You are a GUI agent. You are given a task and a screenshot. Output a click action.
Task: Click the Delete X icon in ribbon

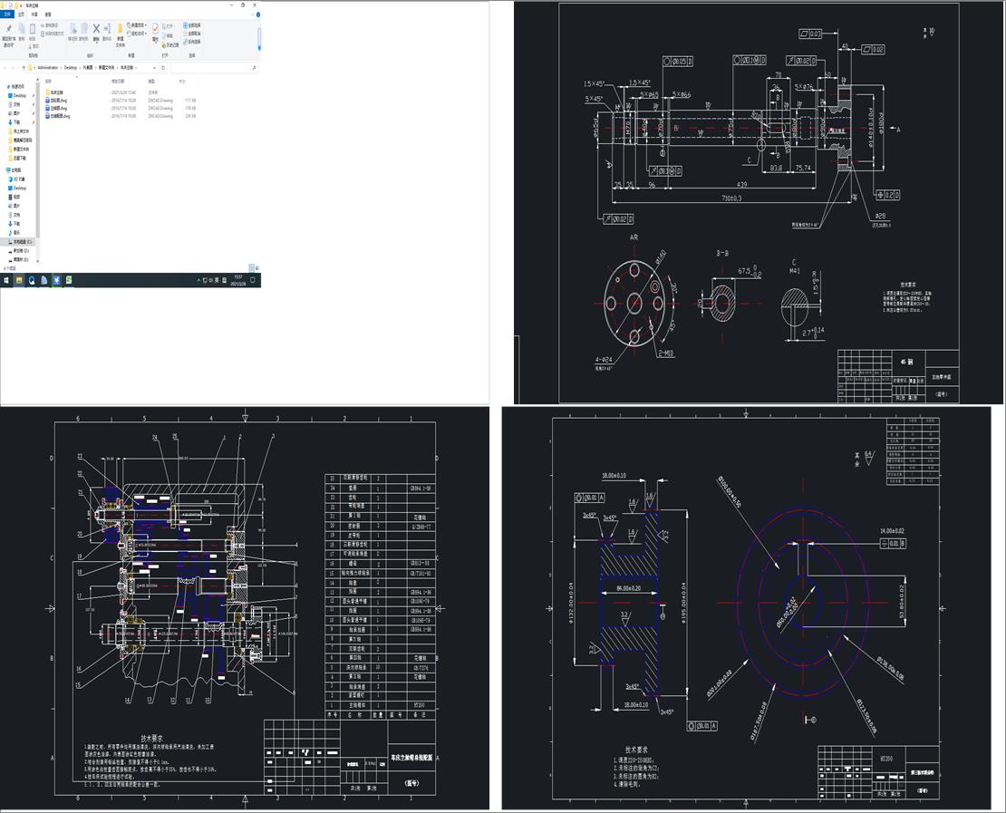[x=96, y=32]
